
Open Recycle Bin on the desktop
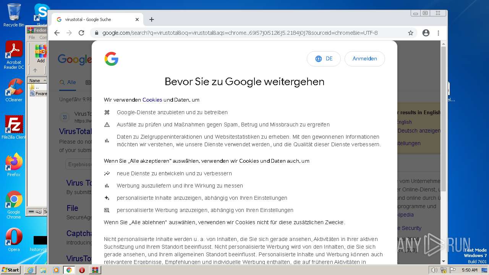click(x=14, y=15)
